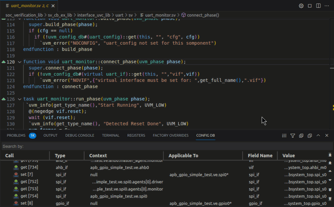
Task: Switch to the TERMINAL tab
Action: (x=111, y=135)
